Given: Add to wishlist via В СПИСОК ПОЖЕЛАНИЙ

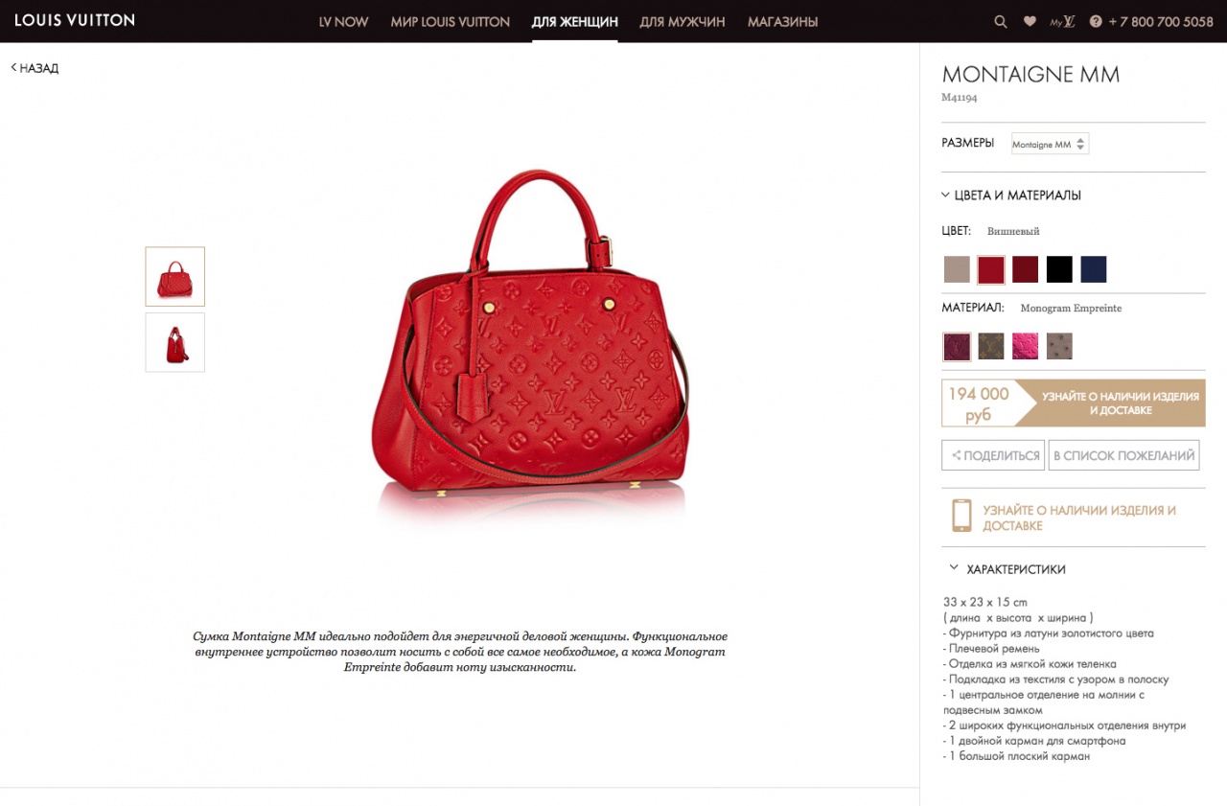Looking at the screenshot, I should tap(1124, 455).
